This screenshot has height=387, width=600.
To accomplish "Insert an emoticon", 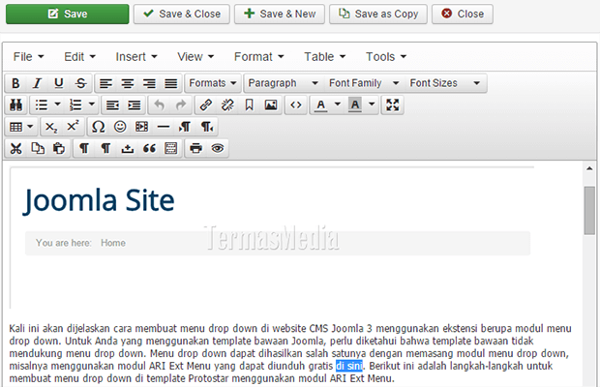I will click(120, 127).
